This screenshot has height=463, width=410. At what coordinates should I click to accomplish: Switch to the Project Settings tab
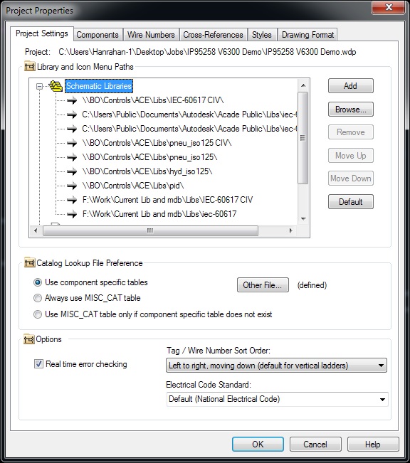[42, 33]
